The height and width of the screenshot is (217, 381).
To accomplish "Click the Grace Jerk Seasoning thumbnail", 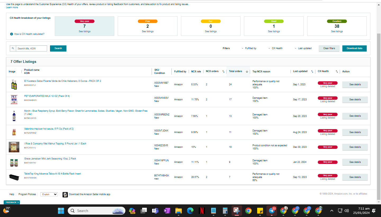I will point(14,163).
